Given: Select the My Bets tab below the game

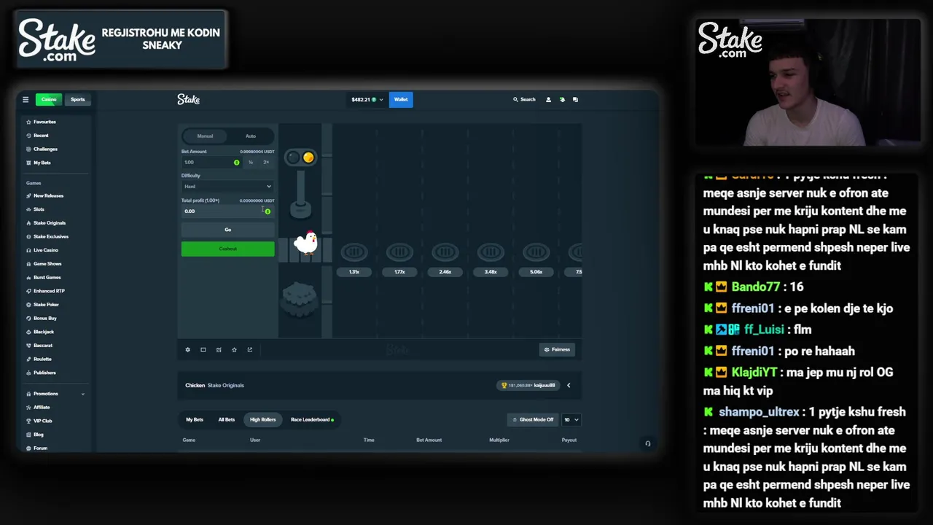Looking at the screenshot, I should 195,419.
